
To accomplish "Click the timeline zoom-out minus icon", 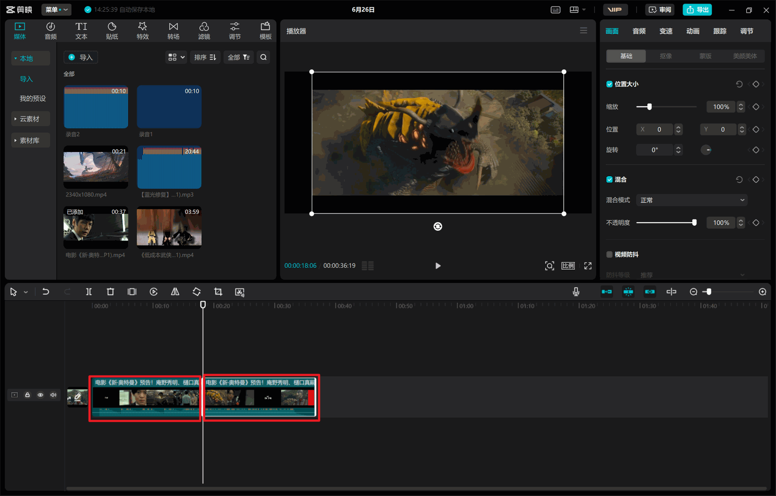I will (x=694, y=292).
